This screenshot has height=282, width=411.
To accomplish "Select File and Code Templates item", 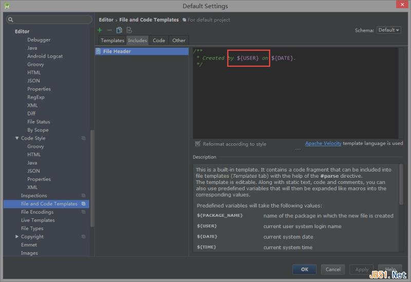I will (x=46, y=203).
